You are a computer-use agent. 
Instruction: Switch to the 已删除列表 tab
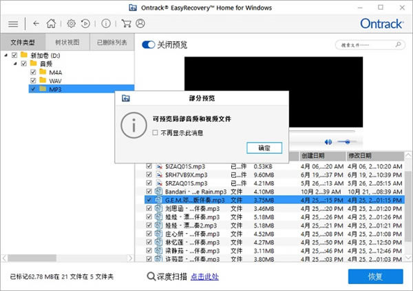[x=112, y=43]
